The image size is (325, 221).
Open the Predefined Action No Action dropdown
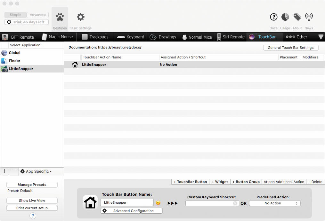275,203
